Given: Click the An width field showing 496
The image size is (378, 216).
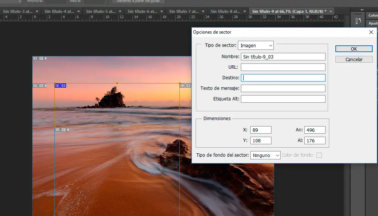Looking at the screenshot, I should 315,130.
